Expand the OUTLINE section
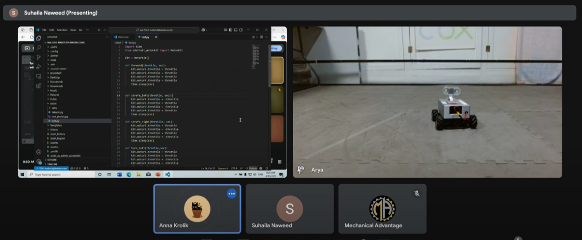Viewport: 582px width, 240px height. click(x=77, y=160)
